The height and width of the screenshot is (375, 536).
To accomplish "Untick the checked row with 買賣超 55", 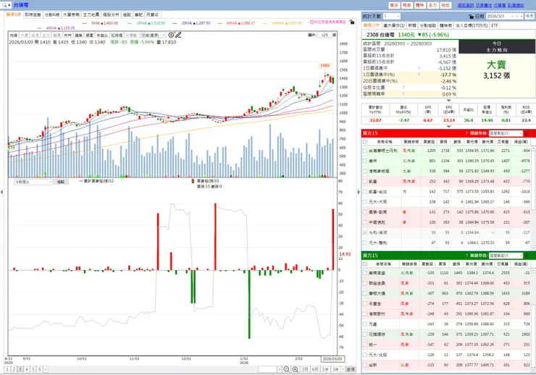I will 365,232.
